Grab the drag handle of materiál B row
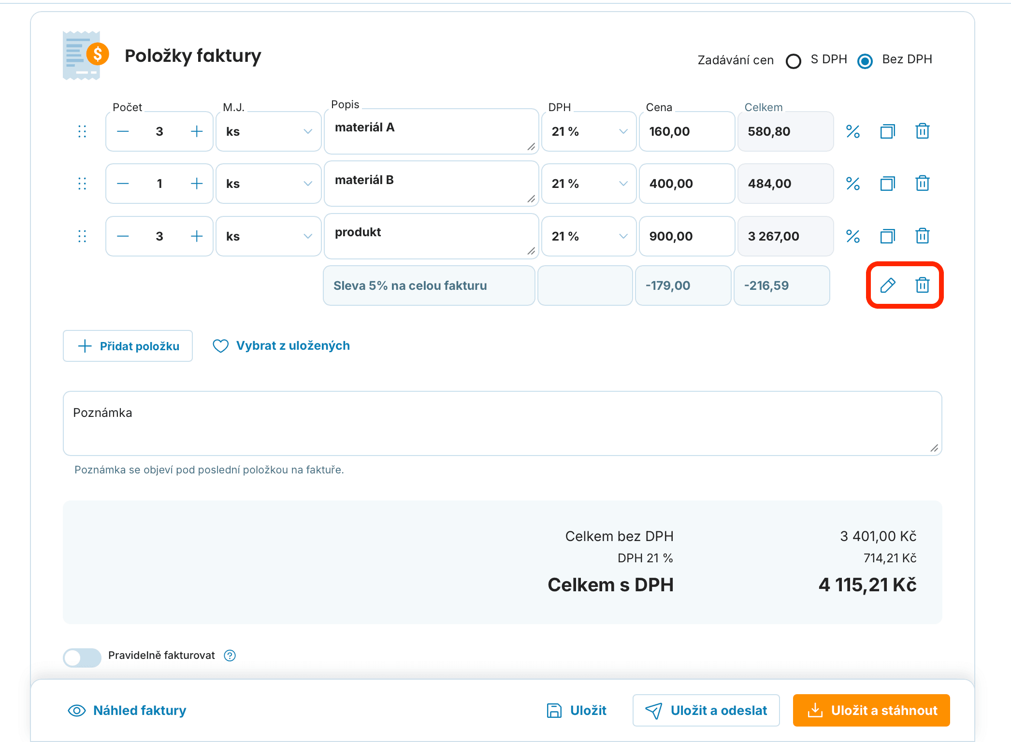Image resolution: width=1011 pixels, height=742 pixels. tap(82, 184)
